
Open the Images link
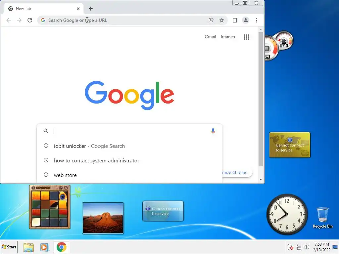coord(228,37)
